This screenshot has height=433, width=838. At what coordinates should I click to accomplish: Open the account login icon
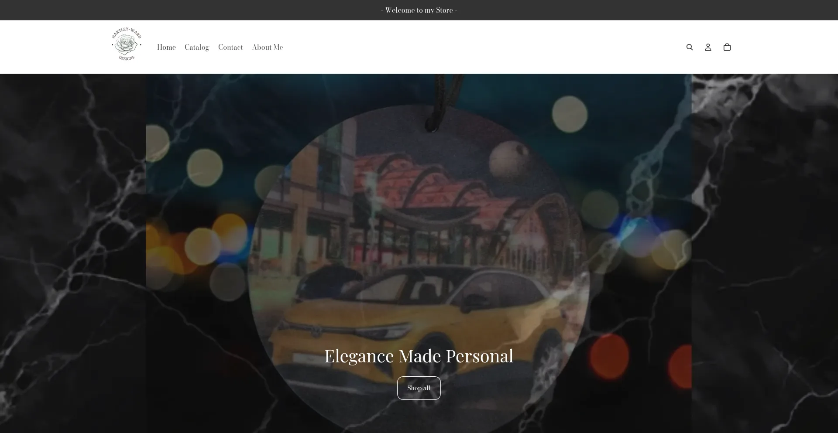tap(708, 47)
